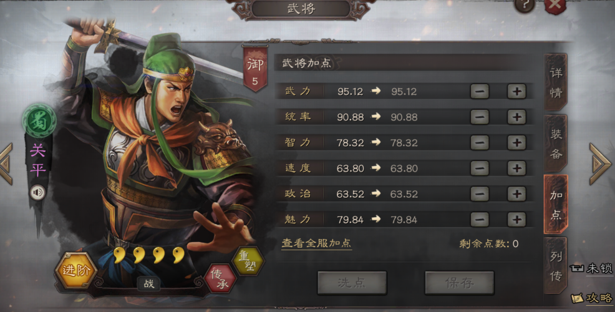
Task: Click the 洗点 button
Action: (x=352, y=283)
